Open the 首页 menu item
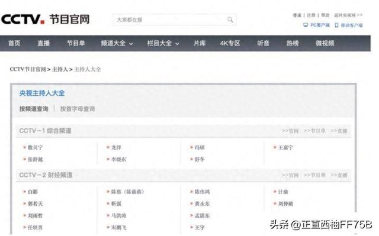This screenshot has width=379, height=236. point(14,43)
